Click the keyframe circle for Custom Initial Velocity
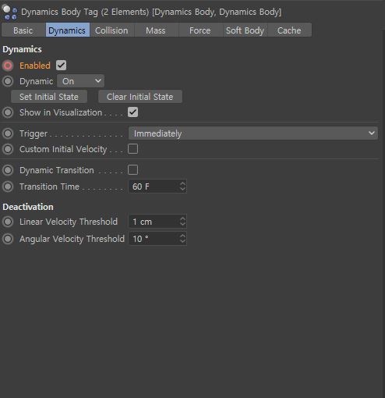Screen dimensions: 385x398 pos(8,149)
